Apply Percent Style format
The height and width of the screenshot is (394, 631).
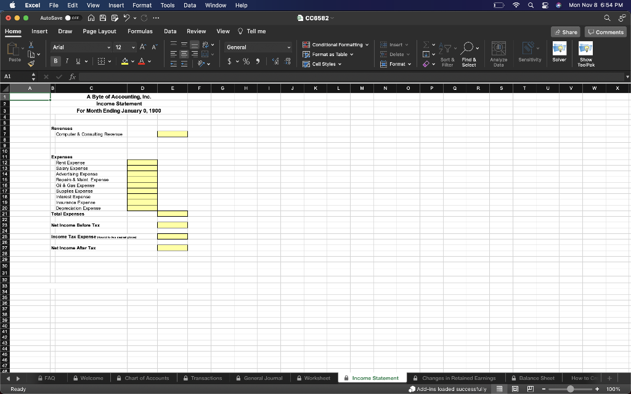click(246, 61)
